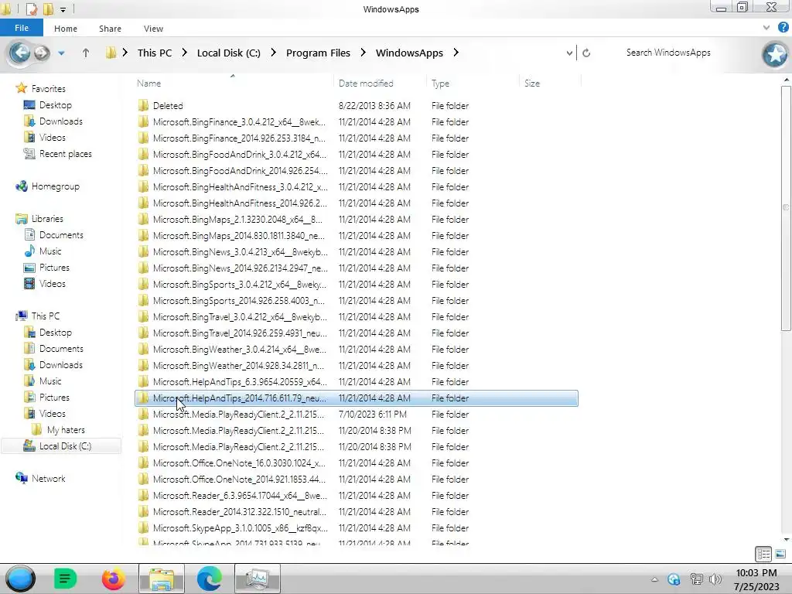Image resolution: width=792 pixels, height=594 pixels.
Task: Select This PC in the navigation pane
Action: point(46,316)
